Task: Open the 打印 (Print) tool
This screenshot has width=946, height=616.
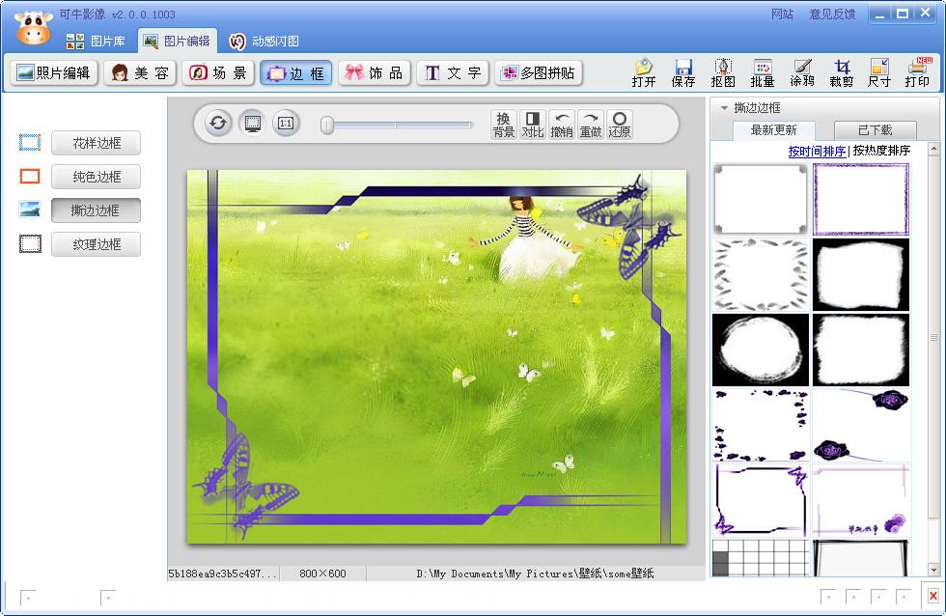Action: (x=917, y=72)
